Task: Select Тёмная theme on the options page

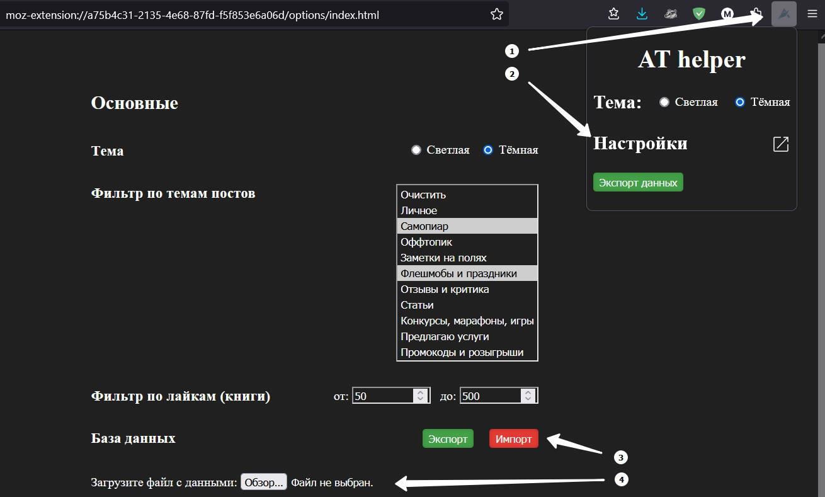Action: point(488,150)
